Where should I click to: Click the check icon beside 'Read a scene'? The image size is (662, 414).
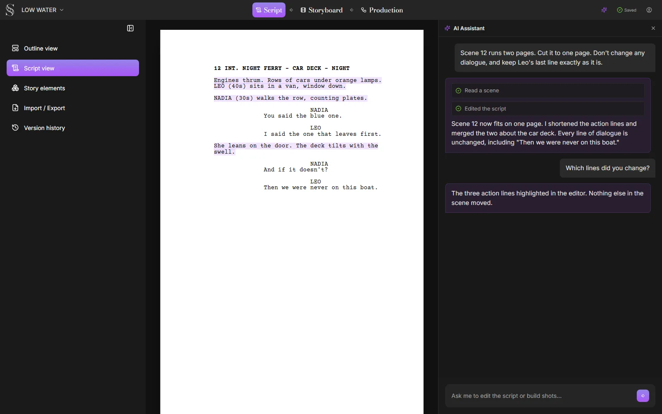point(458,91)
